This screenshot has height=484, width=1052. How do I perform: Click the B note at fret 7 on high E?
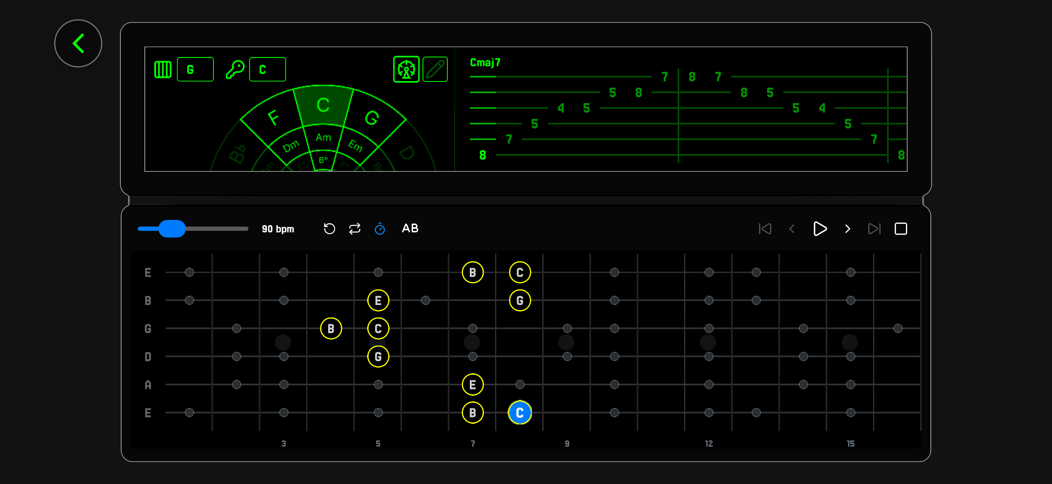point(473,272)
